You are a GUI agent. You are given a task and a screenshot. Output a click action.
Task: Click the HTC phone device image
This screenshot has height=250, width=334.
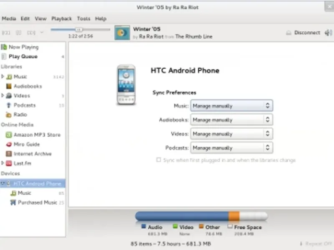(126, 85)
